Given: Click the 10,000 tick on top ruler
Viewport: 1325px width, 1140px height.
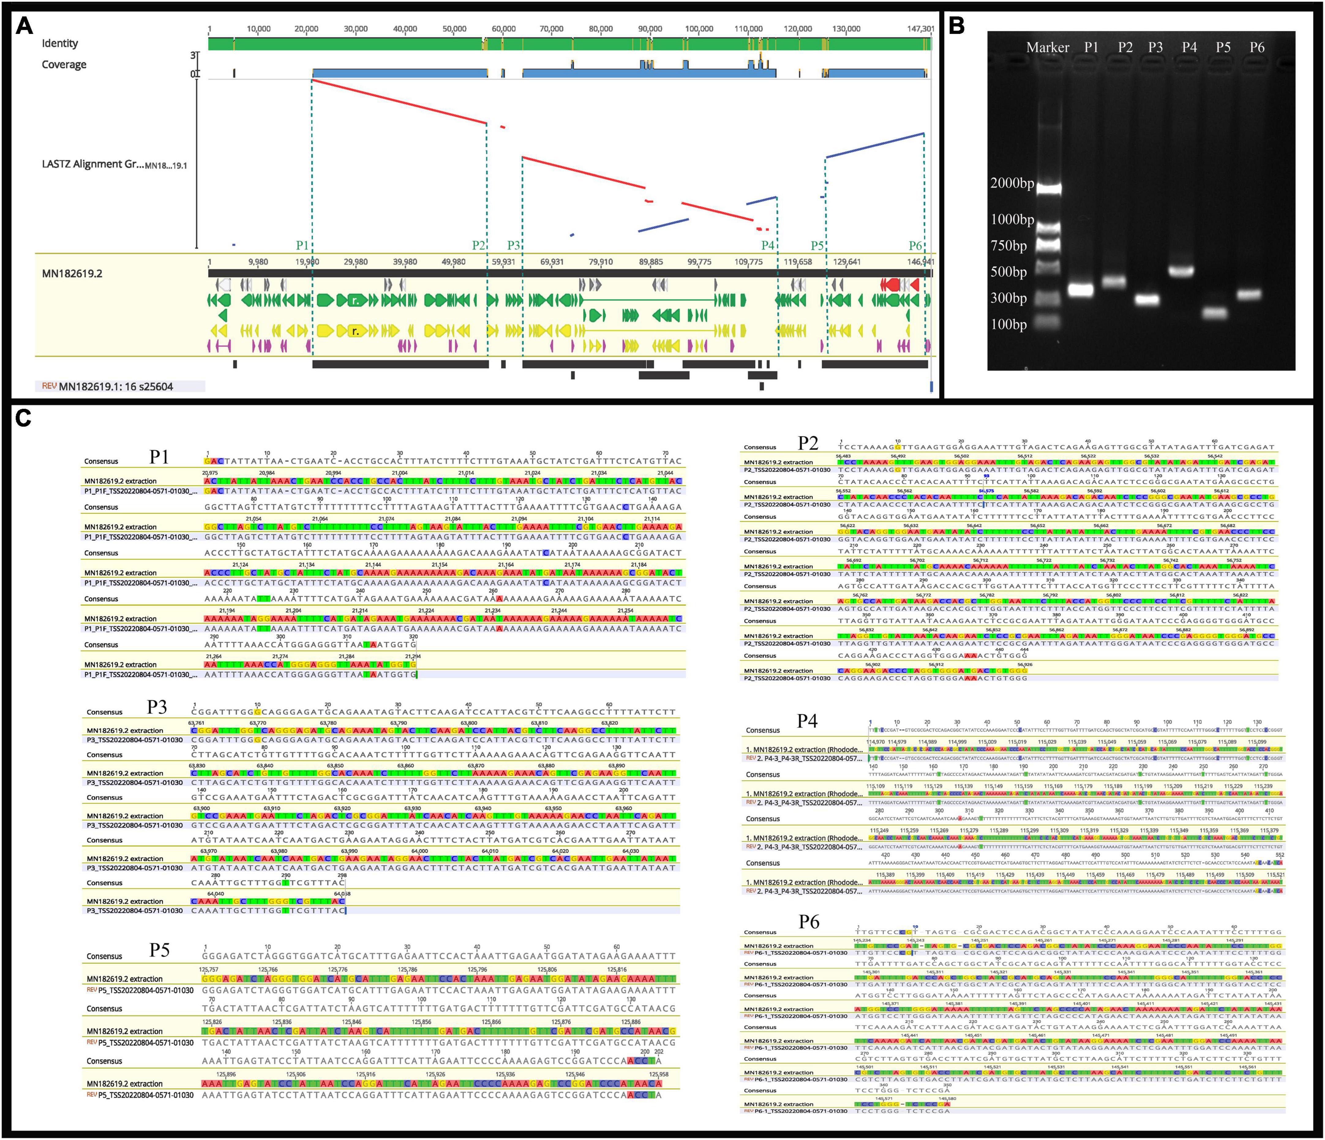Looking at the screenshot, I should point(258,29).
